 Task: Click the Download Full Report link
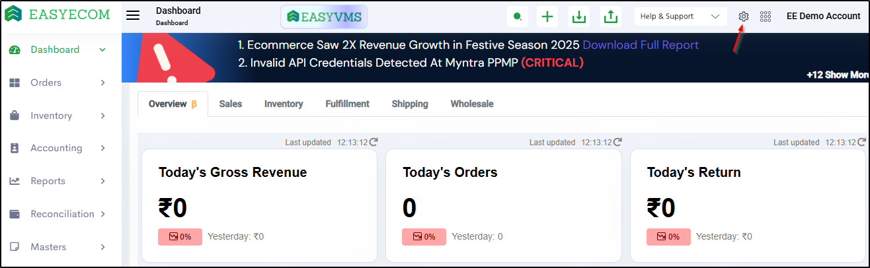coord(641,45)
